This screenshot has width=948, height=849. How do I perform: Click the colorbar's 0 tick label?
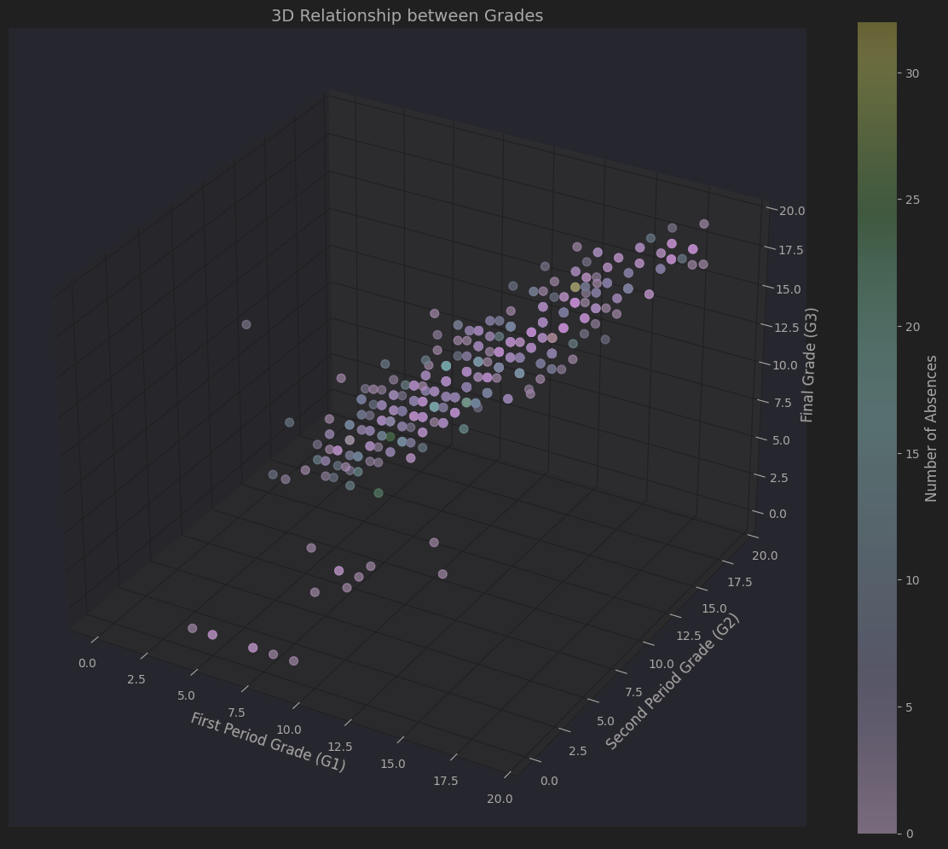[909, 833]
